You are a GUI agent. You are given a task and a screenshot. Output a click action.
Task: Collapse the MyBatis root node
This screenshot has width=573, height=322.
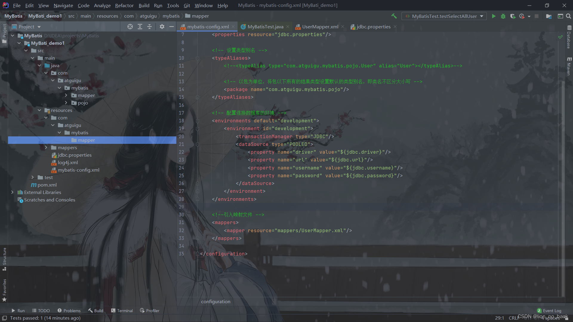[13, 36]
